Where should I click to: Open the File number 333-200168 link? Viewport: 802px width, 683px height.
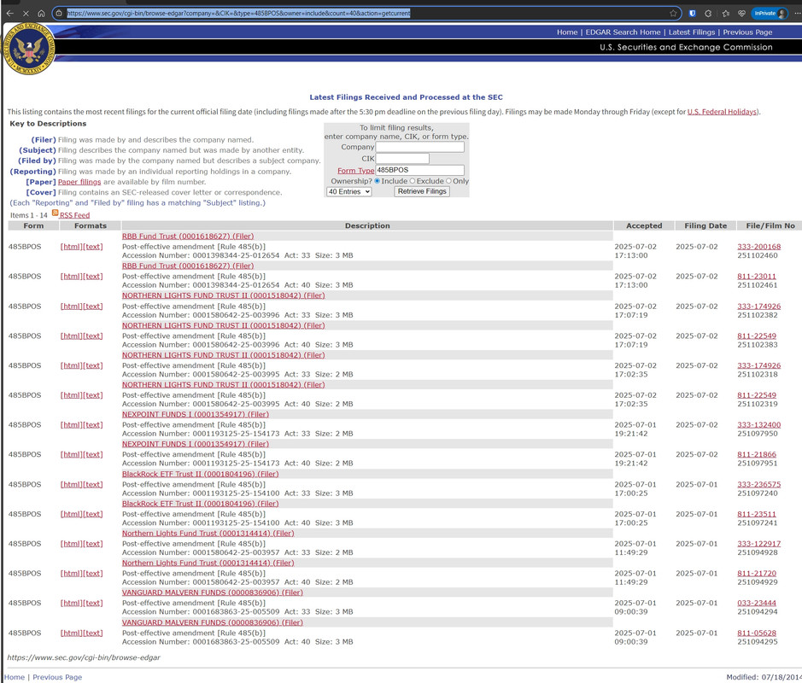[759, 247]
